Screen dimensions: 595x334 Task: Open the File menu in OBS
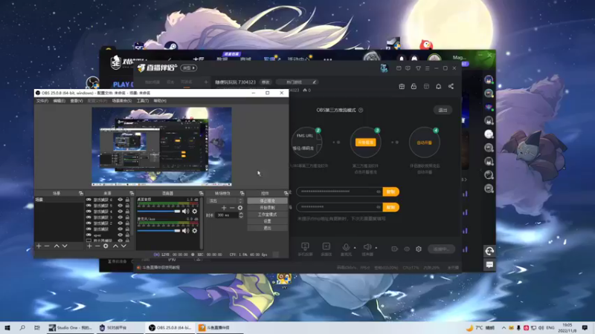tap(42, 101)
